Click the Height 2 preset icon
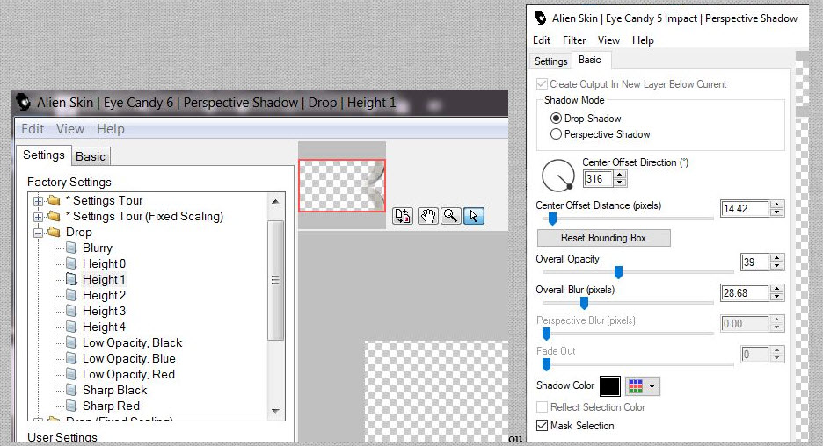Viewport: 823px width, 446px height. click(71, 295)
